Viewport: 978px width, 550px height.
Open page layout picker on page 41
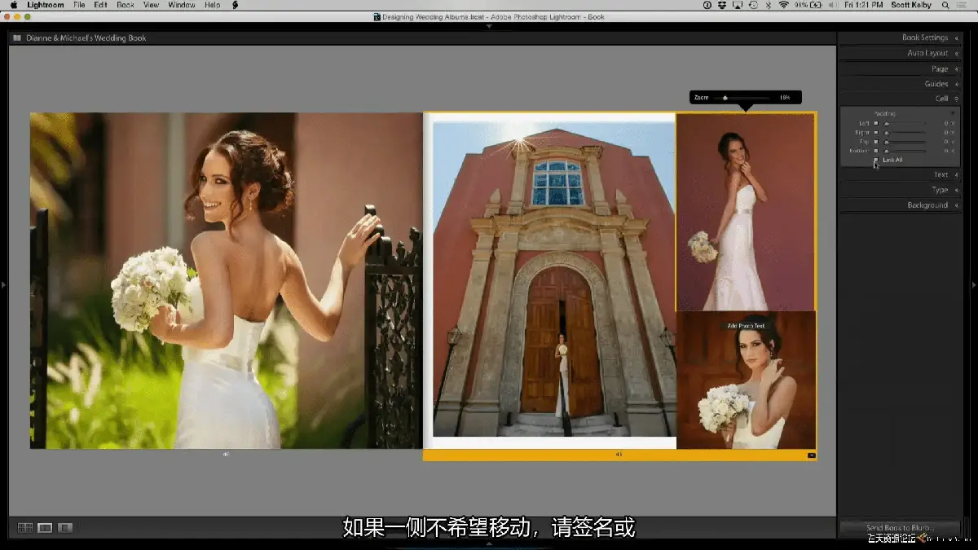[811, 455]
